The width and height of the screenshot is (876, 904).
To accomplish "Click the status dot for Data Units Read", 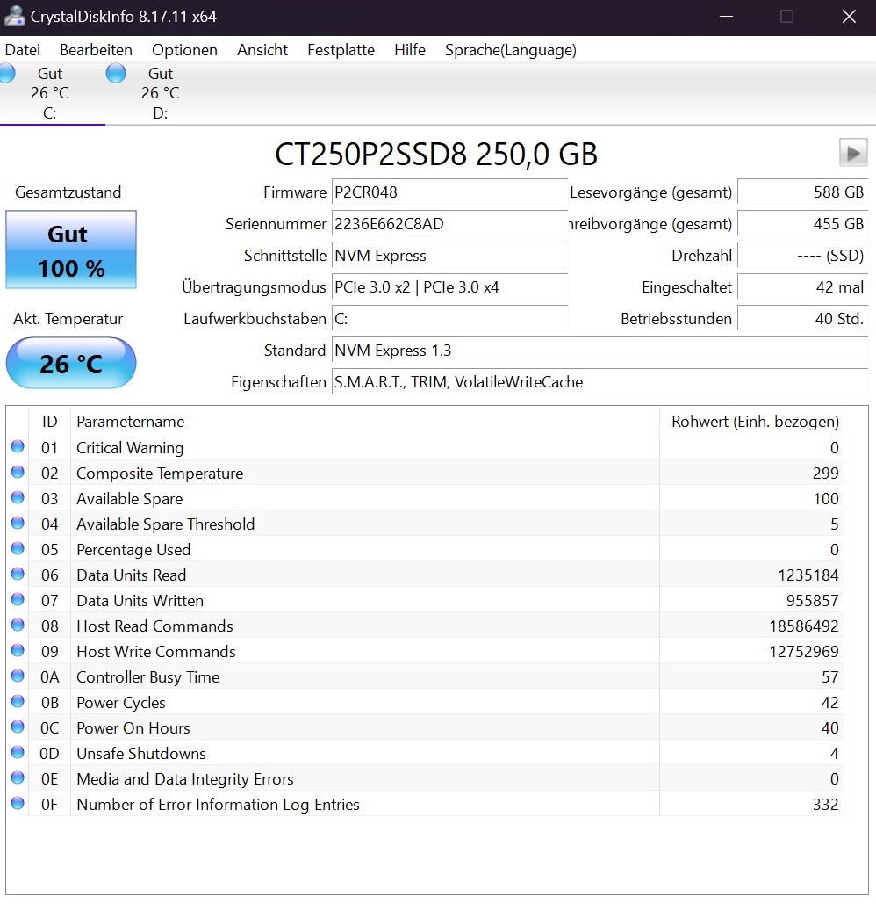I will tap(18, 575).
